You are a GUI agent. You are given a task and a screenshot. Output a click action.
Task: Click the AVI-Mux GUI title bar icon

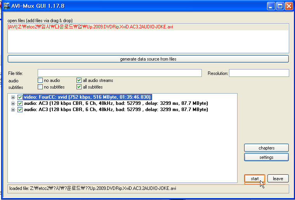coord(7,6)
